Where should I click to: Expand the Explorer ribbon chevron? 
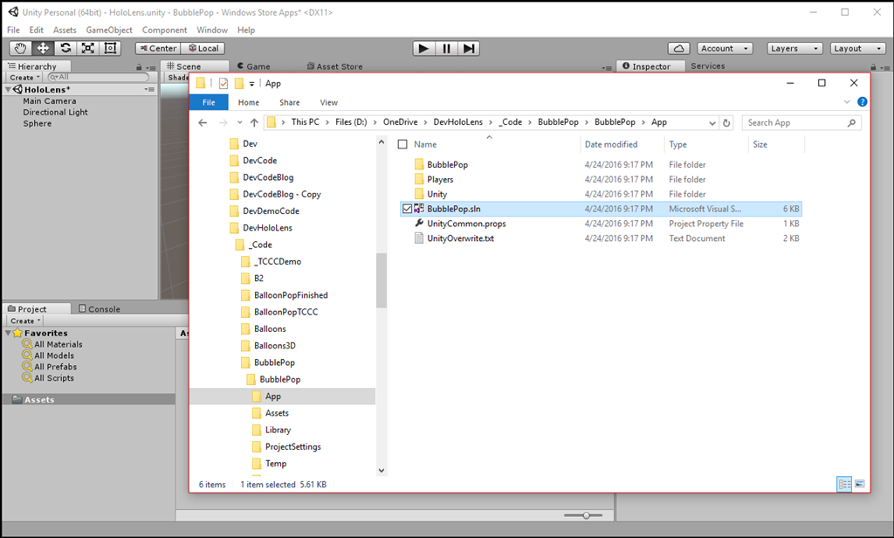click(x=847, y=101)
